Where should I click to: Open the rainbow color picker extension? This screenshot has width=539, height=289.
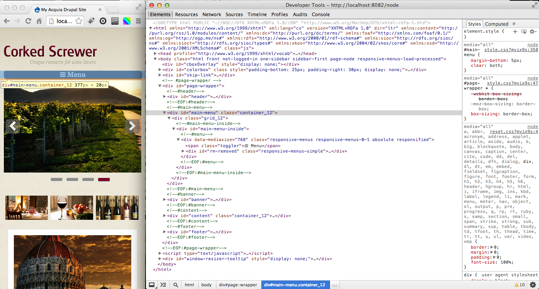(x=127, y=21)
